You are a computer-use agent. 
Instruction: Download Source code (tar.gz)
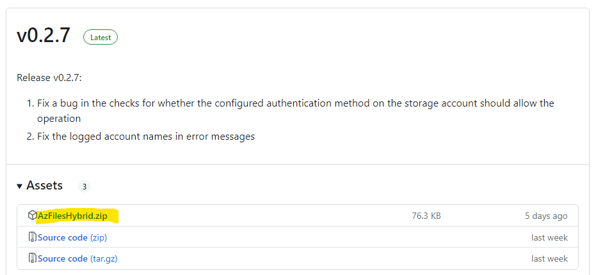pos(77,258)
